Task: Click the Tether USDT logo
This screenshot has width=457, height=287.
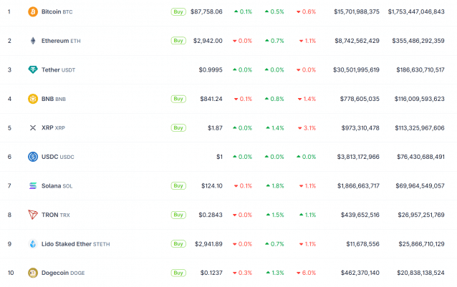Action: point(32,69)
